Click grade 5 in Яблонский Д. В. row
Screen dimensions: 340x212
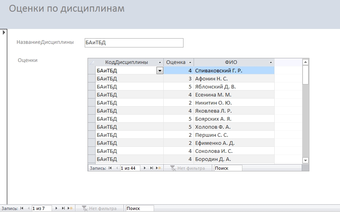(179, 86)
